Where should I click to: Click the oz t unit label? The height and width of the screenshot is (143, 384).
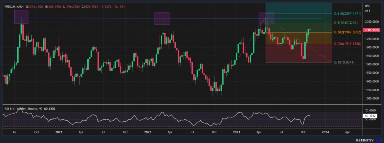tap(368, 11)
